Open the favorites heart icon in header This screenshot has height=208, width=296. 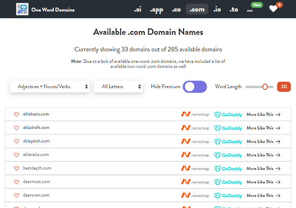coord(273,9)
